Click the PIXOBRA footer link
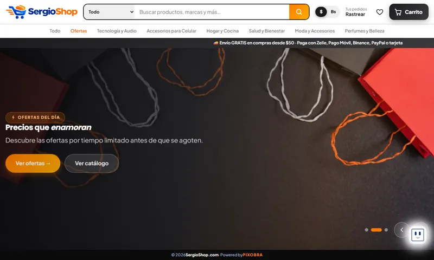The width and height of the screenshot is (434, 260). (252, 255)
